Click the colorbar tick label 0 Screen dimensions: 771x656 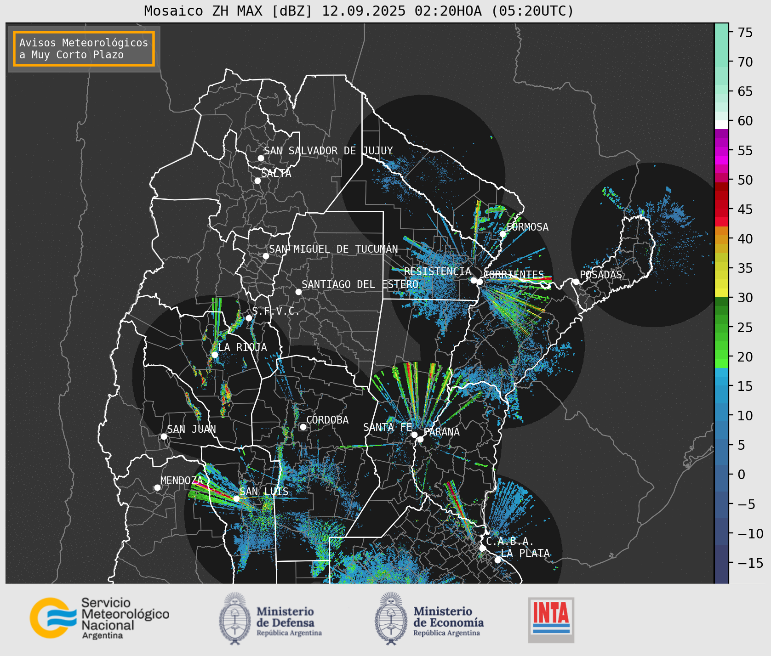click(741, 475)
